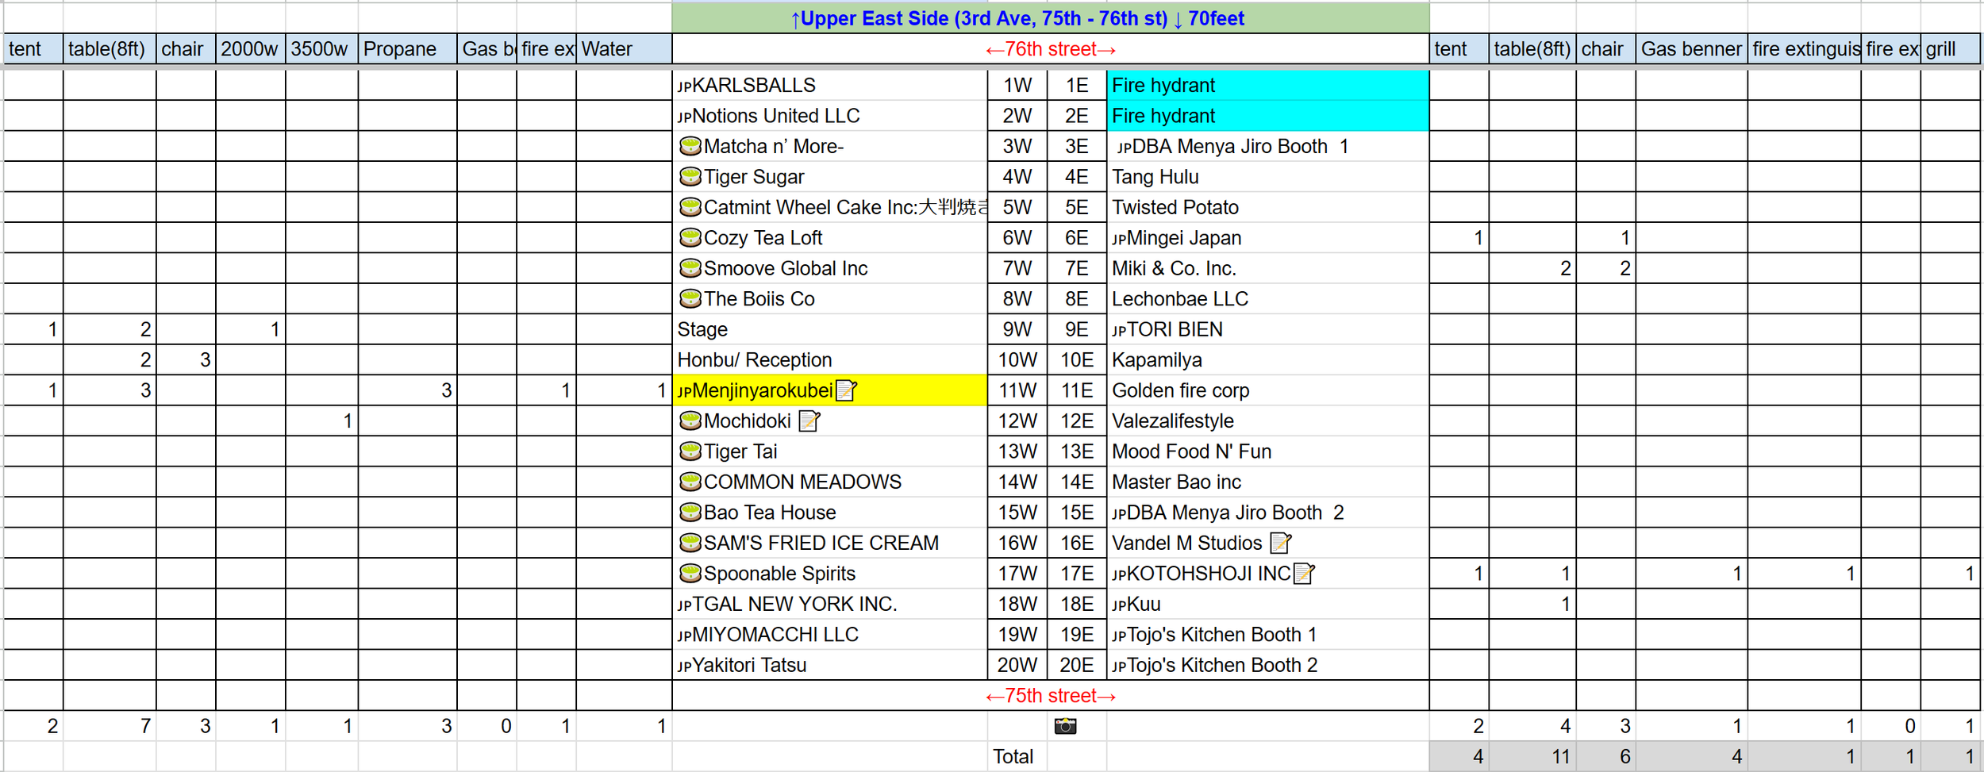Select the Notions United LLC cell

[x=829, y=116]
